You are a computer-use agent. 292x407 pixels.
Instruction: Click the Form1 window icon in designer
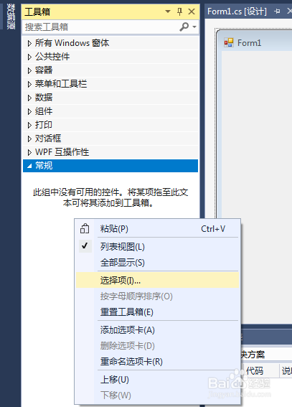tap(229, 42)
